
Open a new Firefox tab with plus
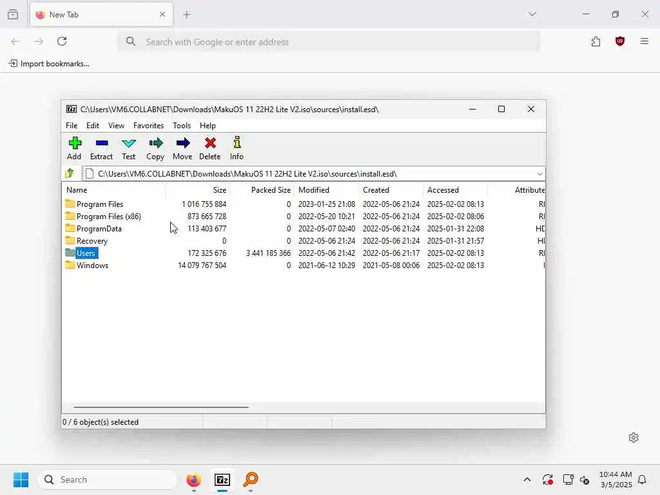[x=187, y=15]
